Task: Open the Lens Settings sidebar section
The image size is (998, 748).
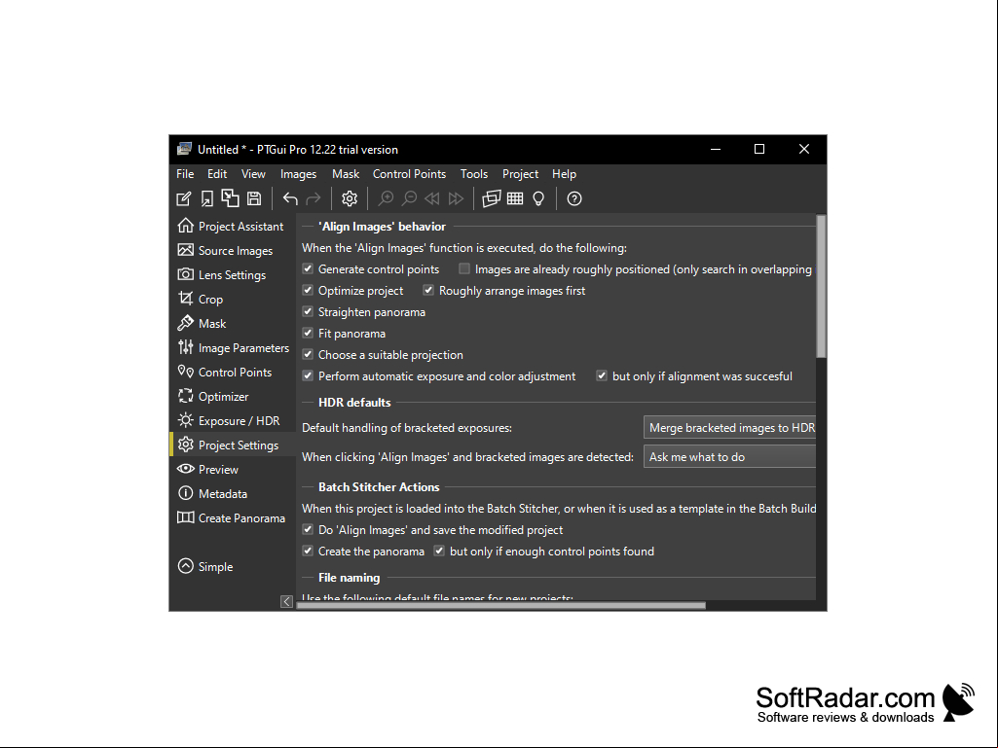Action: tap(233, 274)
